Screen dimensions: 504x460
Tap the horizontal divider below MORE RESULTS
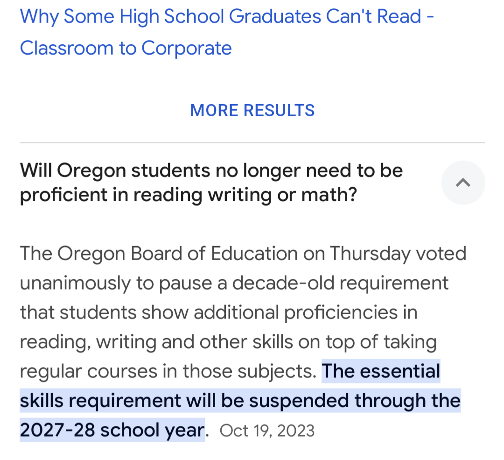click(252, 142)
